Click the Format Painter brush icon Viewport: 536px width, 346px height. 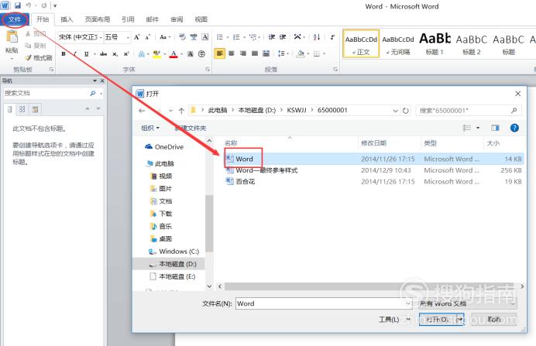coord(29,58)
